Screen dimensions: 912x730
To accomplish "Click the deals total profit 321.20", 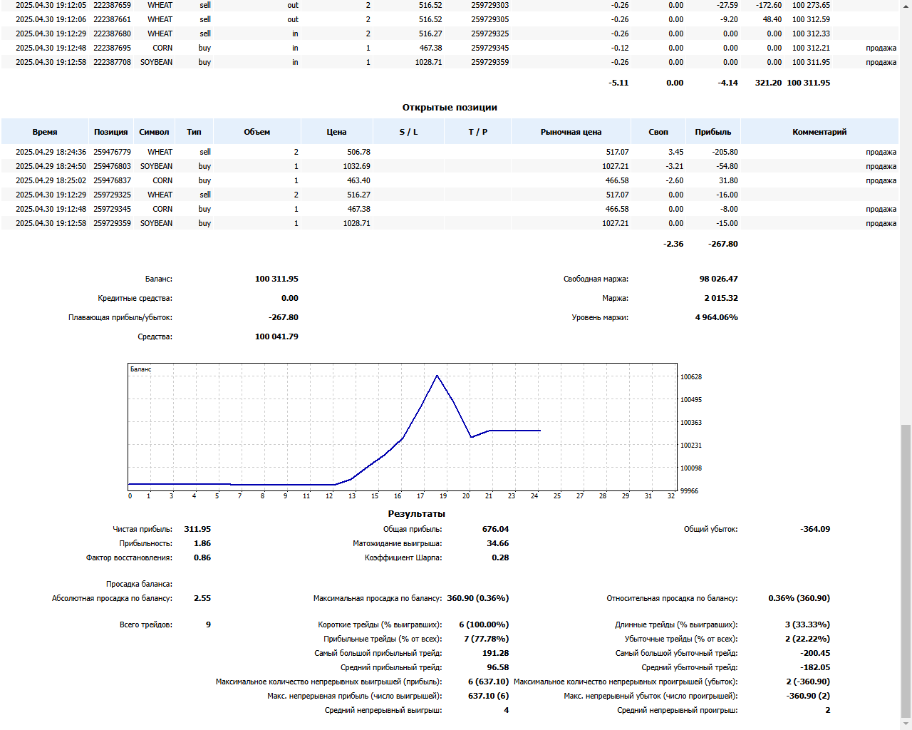I will (768, 83).
